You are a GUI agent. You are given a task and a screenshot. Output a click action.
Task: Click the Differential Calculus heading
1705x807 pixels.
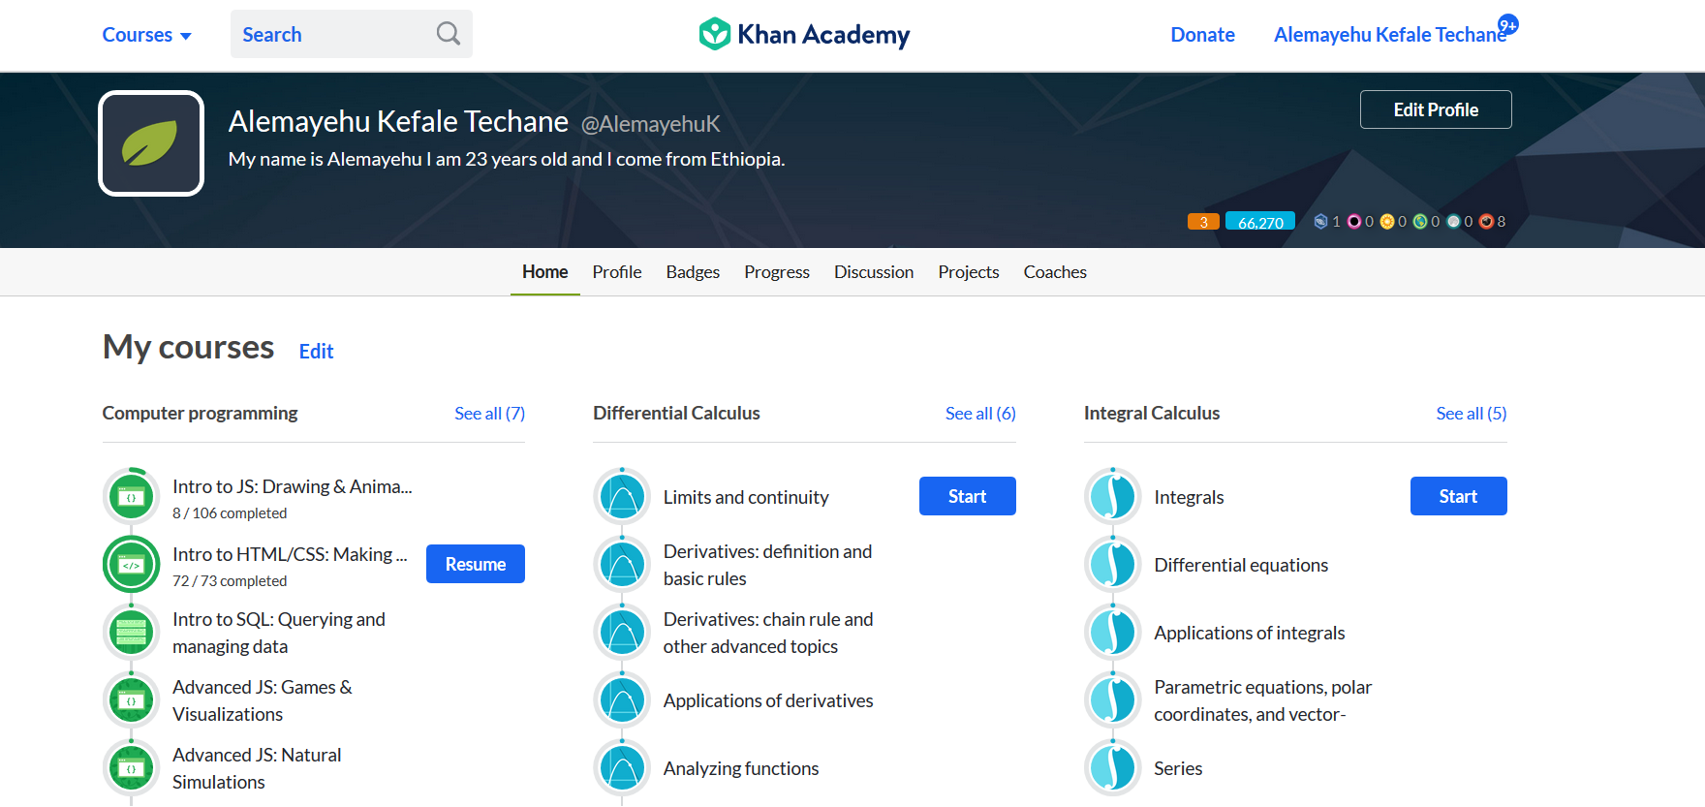(x=676, y=414)
